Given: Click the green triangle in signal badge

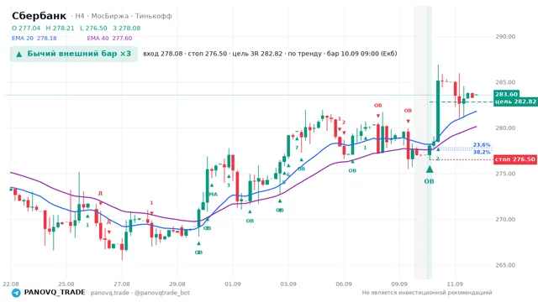Looking at the screenshot, I should [x=19, y=54].
